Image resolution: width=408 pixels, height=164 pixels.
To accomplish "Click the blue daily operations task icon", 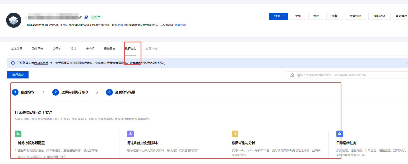I will coord(340,134).
